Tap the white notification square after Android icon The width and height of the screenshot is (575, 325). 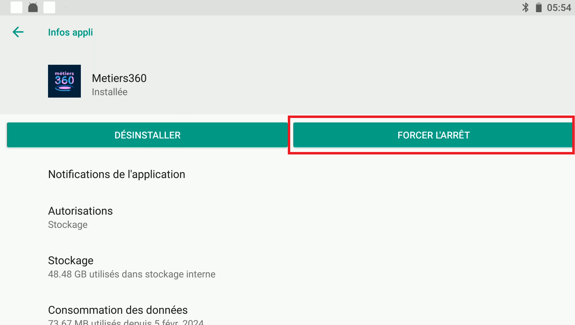pos(49,7)
